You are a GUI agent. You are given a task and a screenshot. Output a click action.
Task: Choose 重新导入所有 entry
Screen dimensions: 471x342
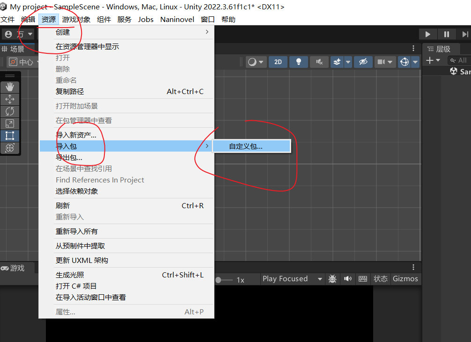pos(126,232)
